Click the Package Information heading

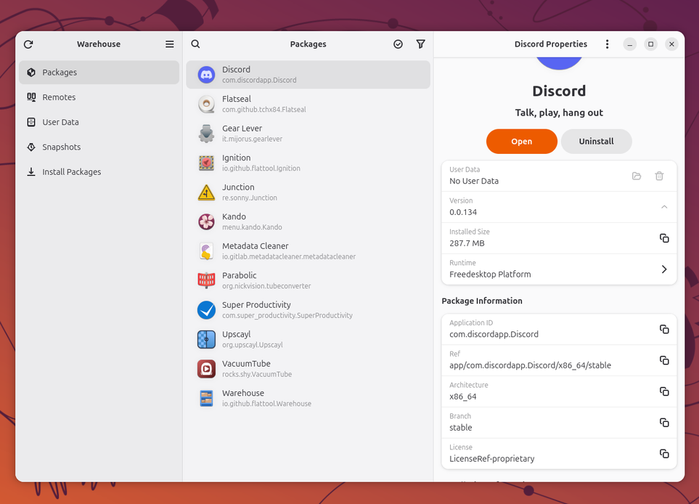482,301
